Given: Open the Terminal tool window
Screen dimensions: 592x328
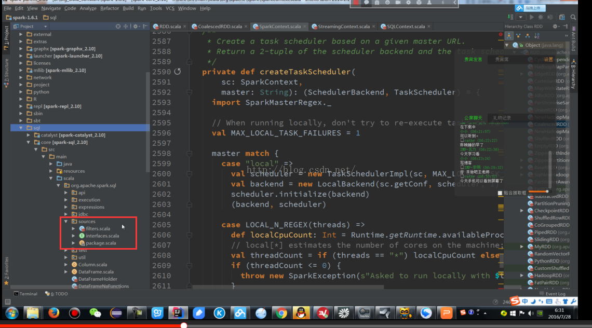Looking at the screenshot, I should [x=25, y=294].
